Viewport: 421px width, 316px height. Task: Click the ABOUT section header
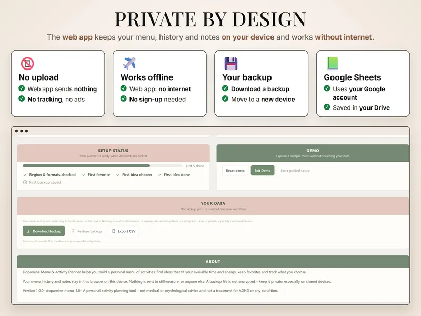click(x=213, y=261)
